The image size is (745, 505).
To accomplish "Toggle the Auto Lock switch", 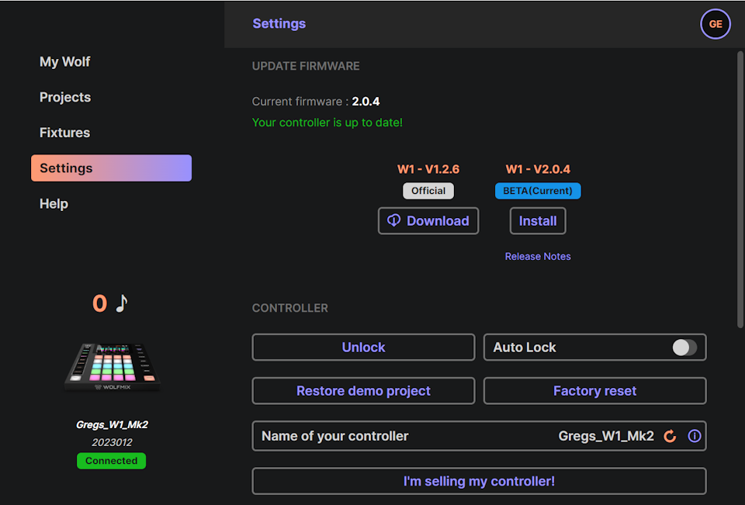I will click(684, 348).
